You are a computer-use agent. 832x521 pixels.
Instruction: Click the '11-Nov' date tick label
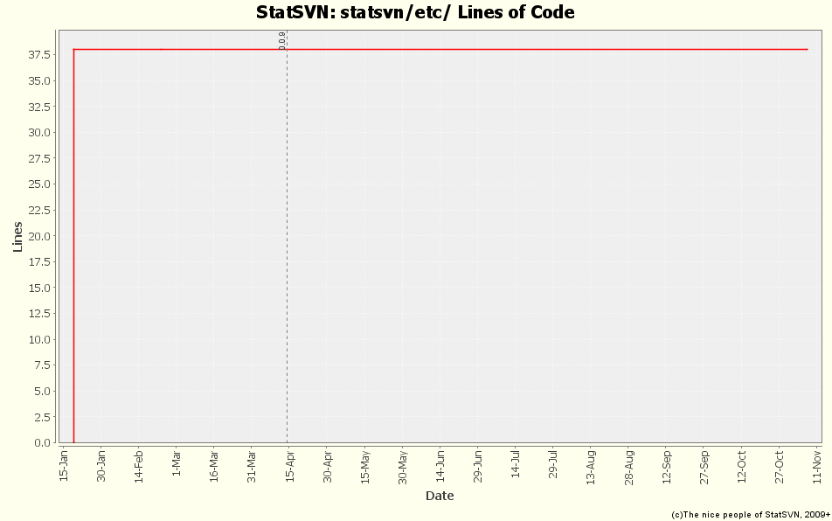pos(817,466)
